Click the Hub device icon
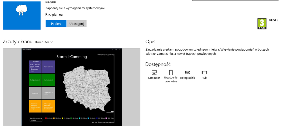Screen dimensions: 281x133 coord(204,73)
